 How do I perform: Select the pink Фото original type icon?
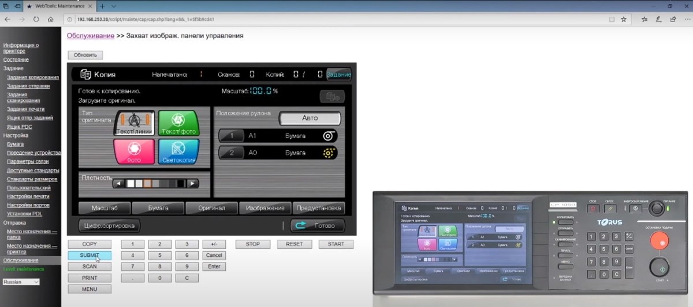(135, 151)
